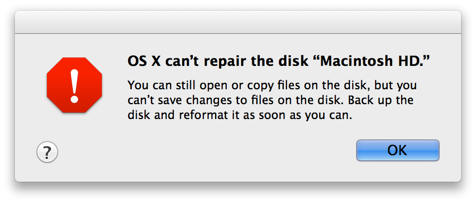Screen dimensions: 476x203
Task: Click the line starting "can't save changes"
Action: [x=270, y=100]
